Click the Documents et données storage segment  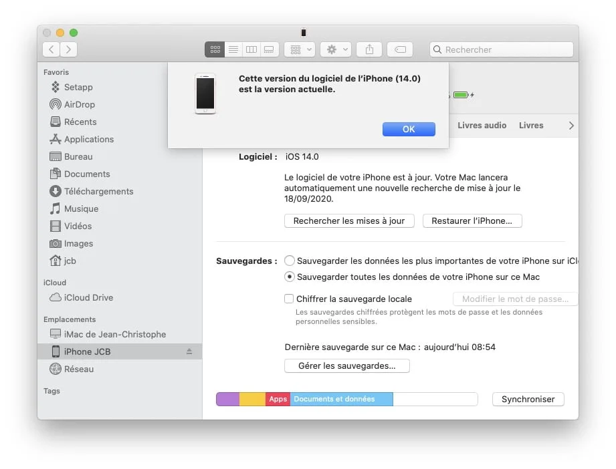[341, 399]
